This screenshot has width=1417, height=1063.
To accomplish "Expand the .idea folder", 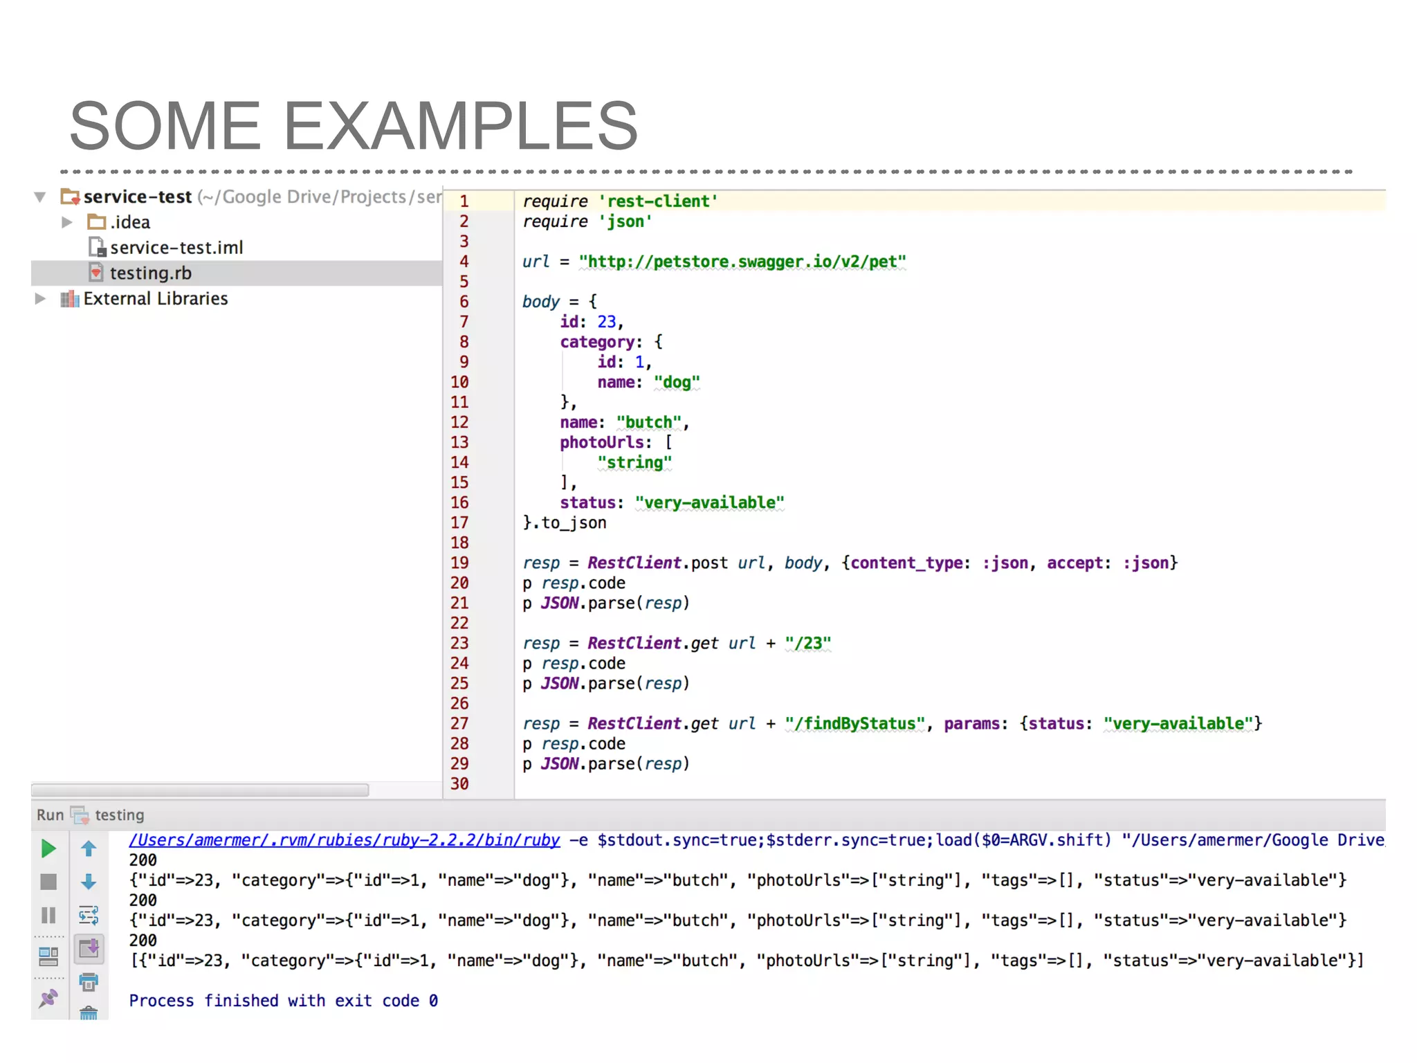I will [67, 222].
